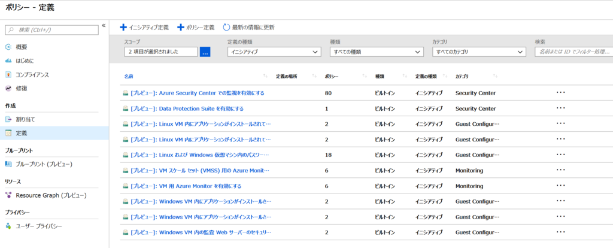Click the 割り当て assignment icon
The height and width of the screenshot is (248, 613).
coord(8,119)
